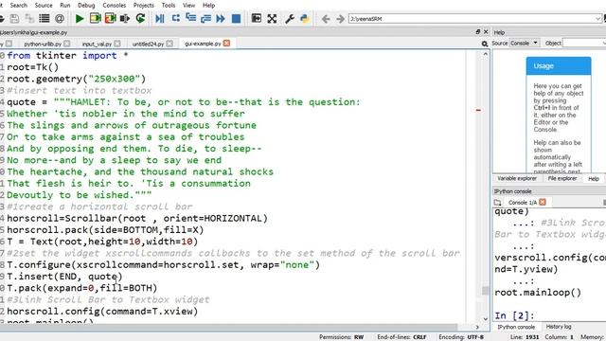Image resolution: width=606 pixels, height=341 pixels.
Task: Close the gui-example.py tab
Action: point(227,44)
